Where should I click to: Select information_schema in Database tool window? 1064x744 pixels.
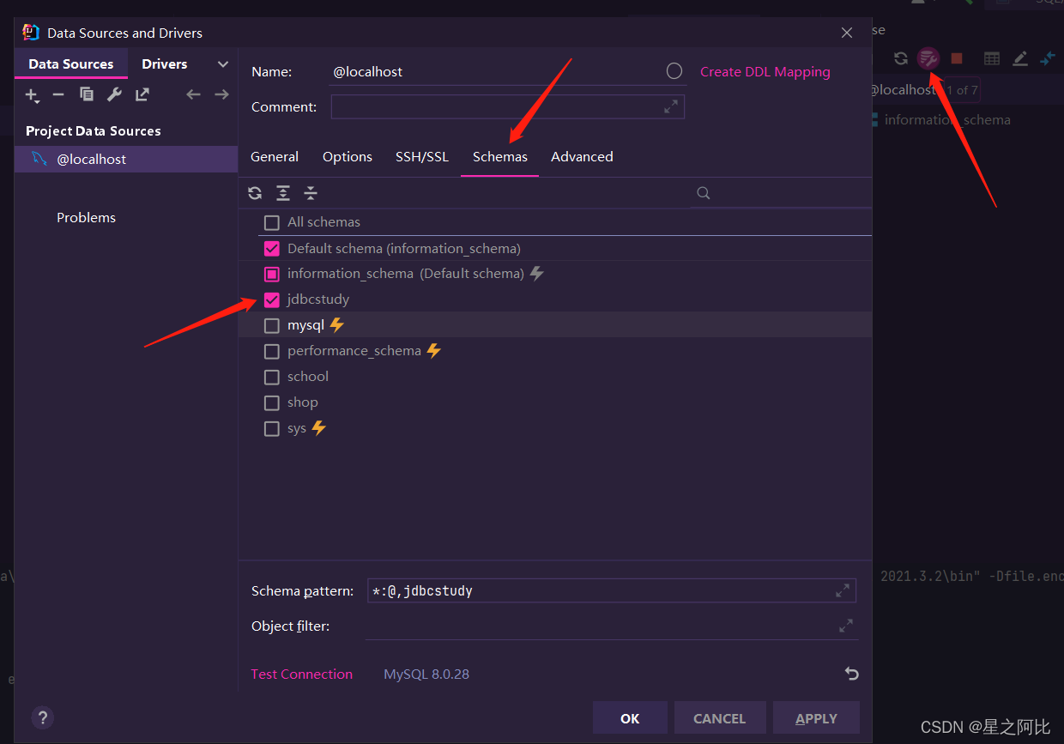pyautogui.click(x=947, y=119)
